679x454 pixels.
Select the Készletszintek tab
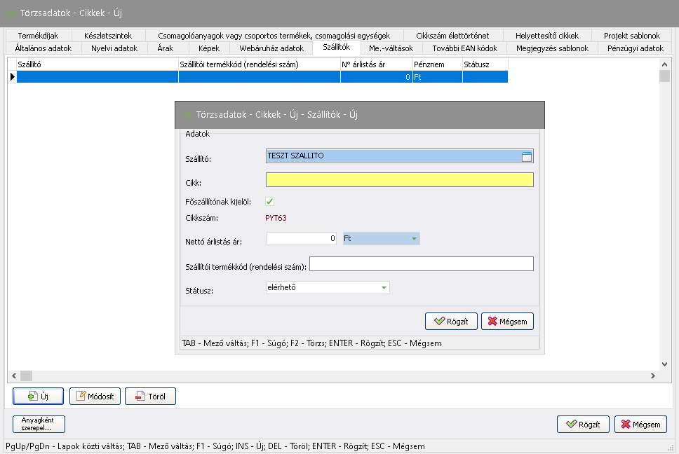[107, 36]
